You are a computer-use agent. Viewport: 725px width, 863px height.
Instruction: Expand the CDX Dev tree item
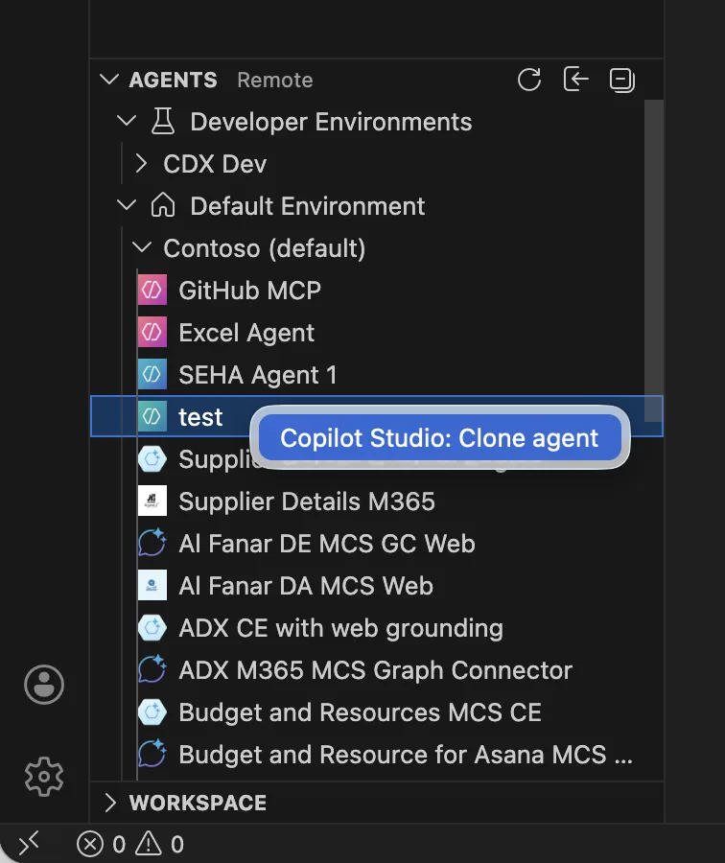click(141, 163)
